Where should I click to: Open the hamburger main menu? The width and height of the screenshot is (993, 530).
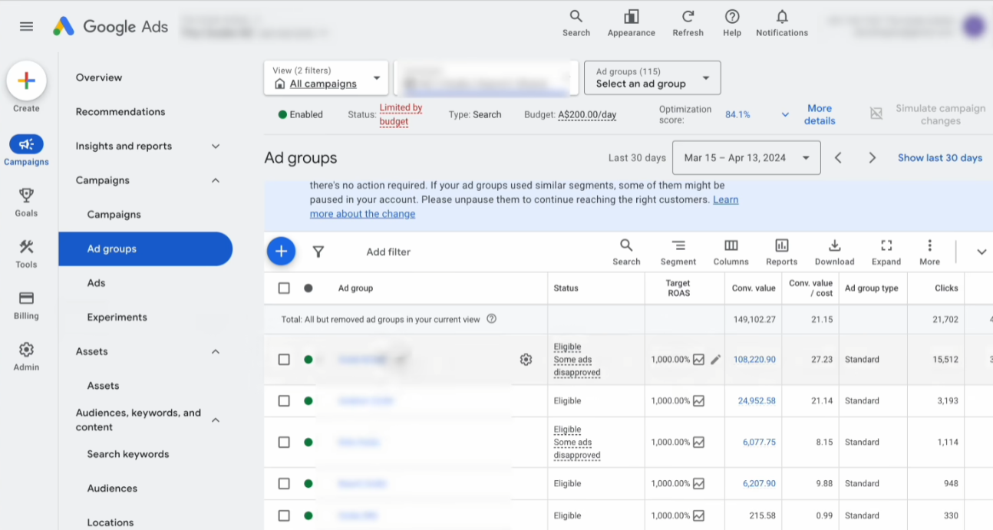(26, 26)
